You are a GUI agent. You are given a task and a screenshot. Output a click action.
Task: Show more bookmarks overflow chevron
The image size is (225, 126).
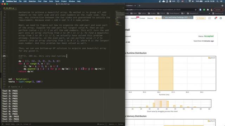(210, 13)
